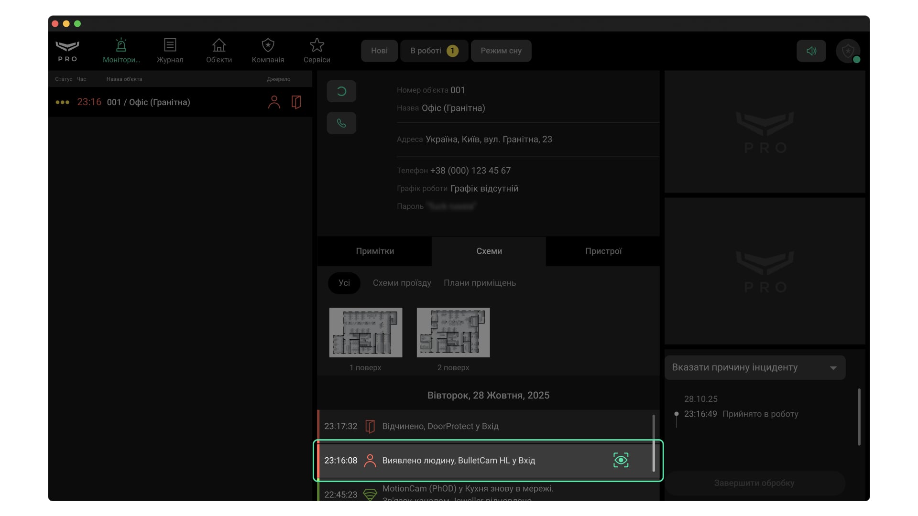Image resolution: width=918 pixels, height=516 pixels.
Task: Click the person detection source icon
Action: click(x=274, y=102)
